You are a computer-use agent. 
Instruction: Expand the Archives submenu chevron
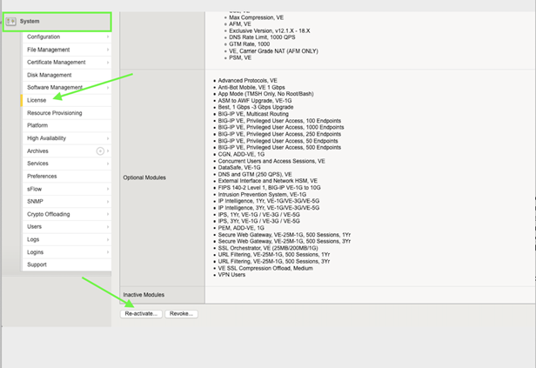(108, 151)
